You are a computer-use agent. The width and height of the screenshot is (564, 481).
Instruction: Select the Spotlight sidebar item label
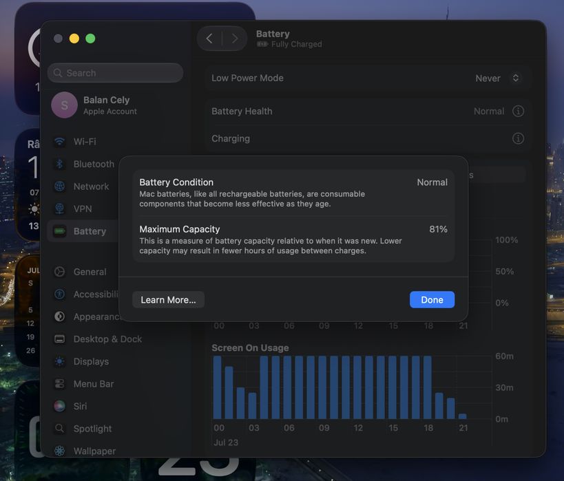92,429
